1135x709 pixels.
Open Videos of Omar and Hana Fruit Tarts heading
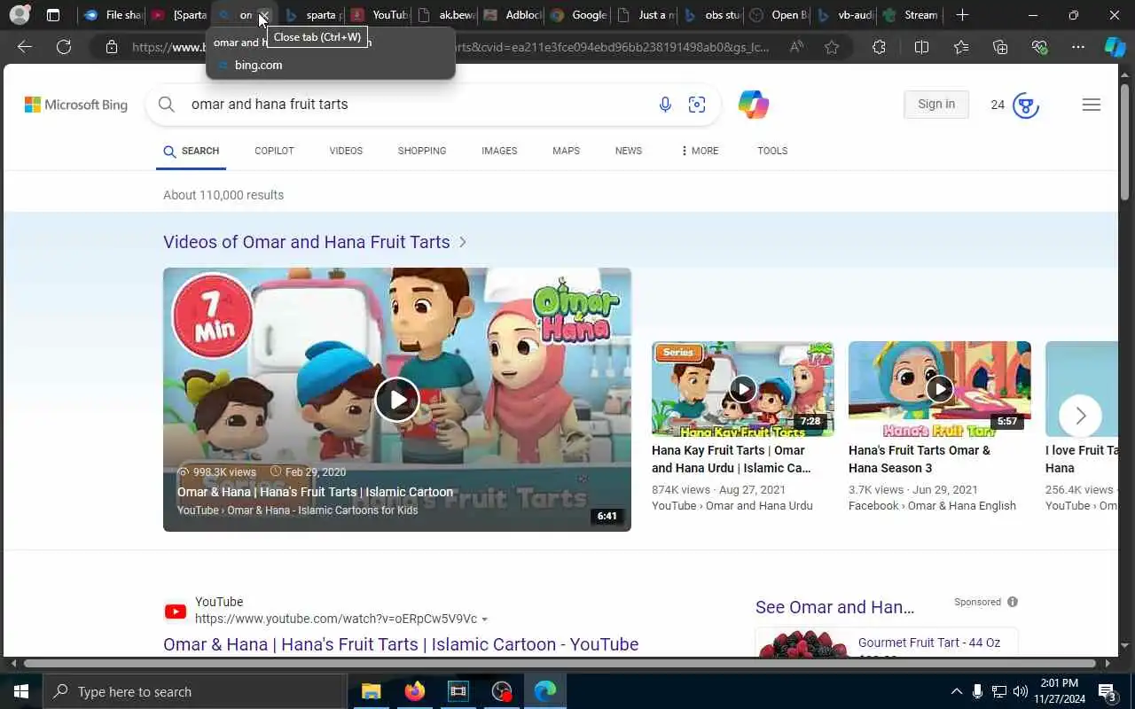307,242
